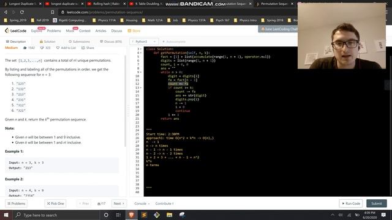Go to Next problem
The image size is (392, 220).
click(x=119, y=204)
